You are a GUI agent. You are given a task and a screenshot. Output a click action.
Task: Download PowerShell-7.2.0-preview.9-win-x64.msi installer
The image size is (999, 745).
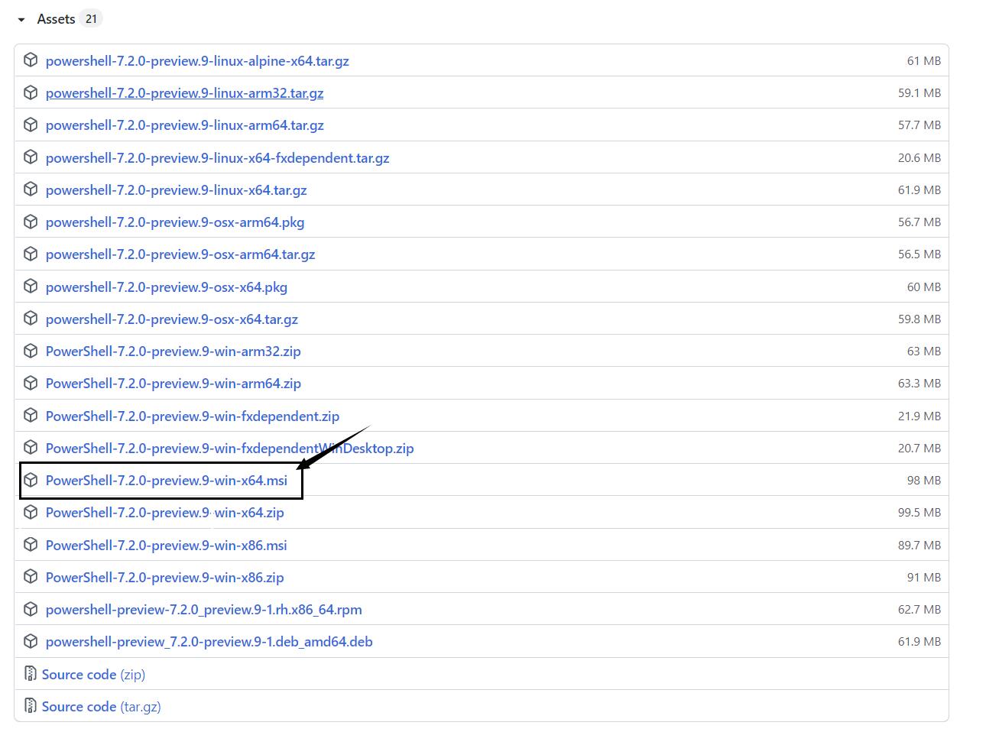click(167, 481)
